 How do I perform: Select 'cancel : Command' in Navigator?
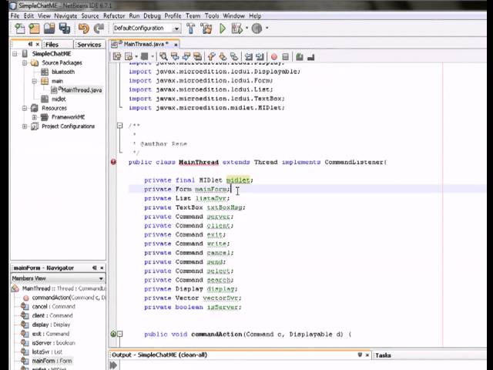pos(53,307)
